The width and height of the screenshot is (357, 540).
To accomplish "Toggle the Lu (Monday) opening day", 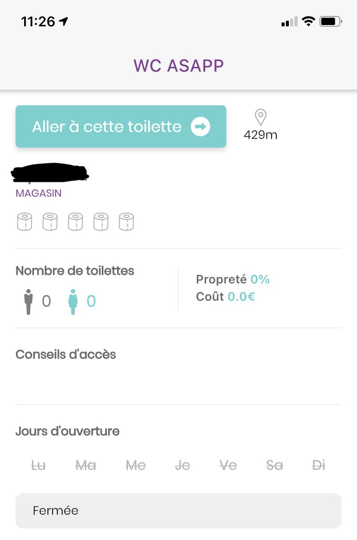I will click(38, 465).
